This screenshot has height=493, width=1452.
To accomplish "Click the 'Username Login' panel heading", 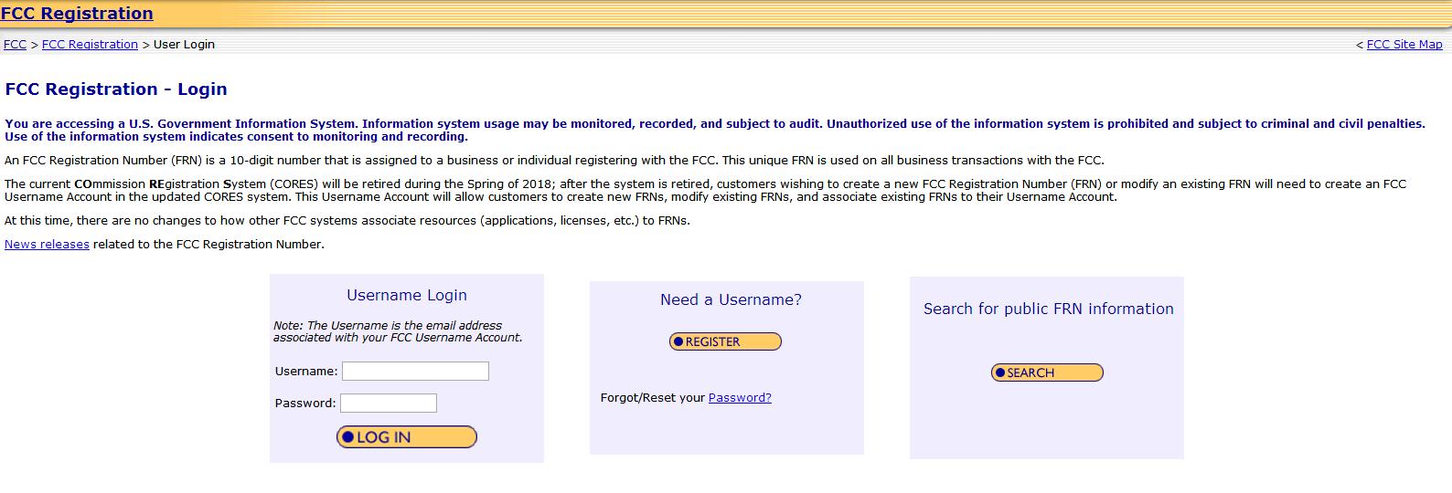I will point(407,296).
